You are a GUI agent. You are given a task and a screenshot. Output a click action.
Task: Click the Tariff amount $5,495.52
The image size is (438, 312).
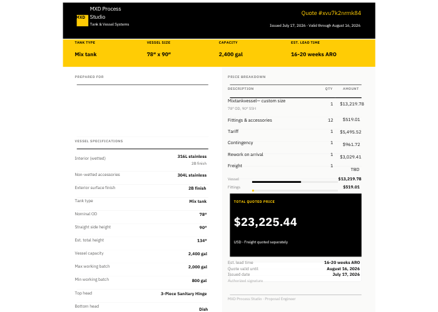pos(350,132)
